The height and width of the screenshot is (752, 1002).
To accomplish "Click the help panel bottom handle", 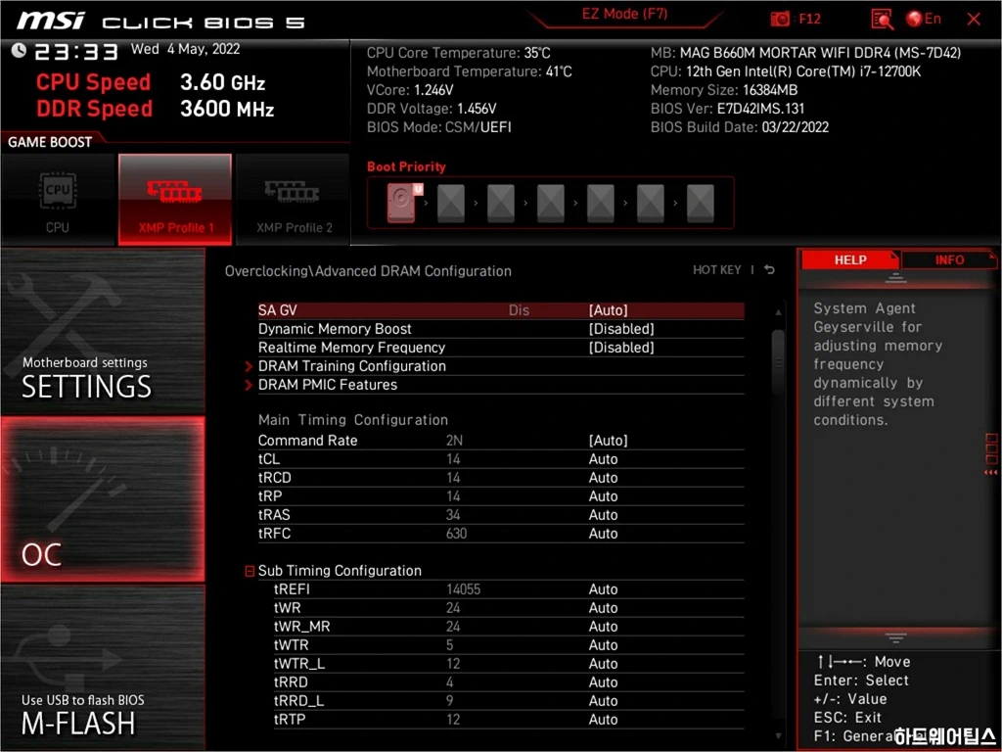I will click(895, 638).
